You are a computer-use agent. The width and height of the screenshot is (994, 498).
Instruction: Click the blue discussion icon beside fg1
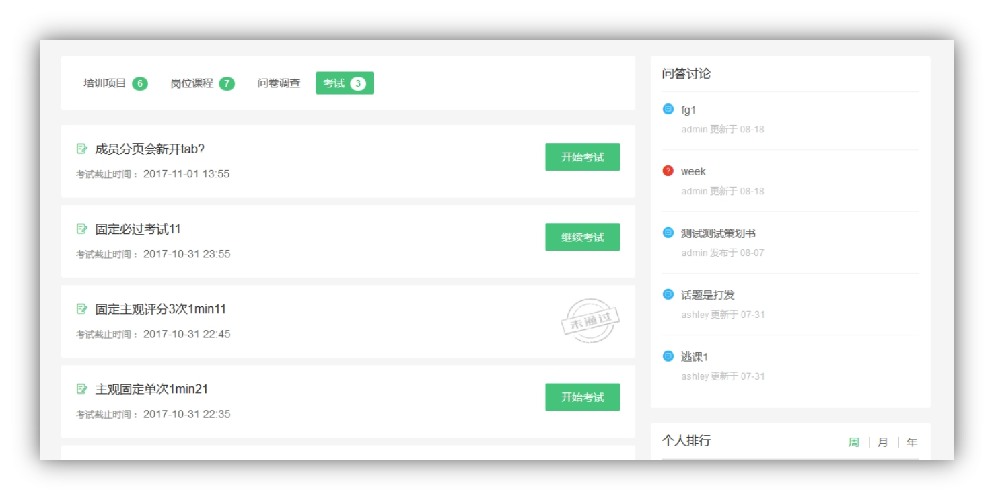point(667,109)
